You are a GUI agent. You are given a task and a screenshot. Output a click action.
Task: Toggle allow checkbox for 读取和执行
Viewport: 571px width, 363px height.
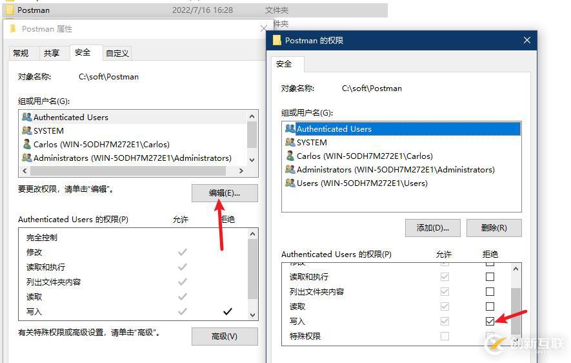pos(445,276)
